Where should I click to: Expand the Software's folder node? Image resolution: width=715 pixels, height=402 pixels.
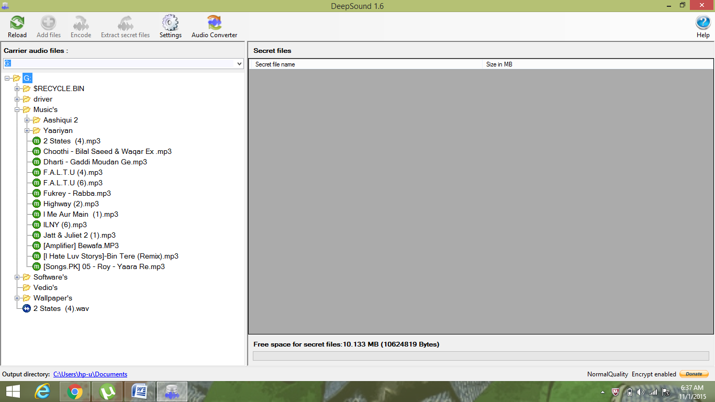(x=17, y=277)
